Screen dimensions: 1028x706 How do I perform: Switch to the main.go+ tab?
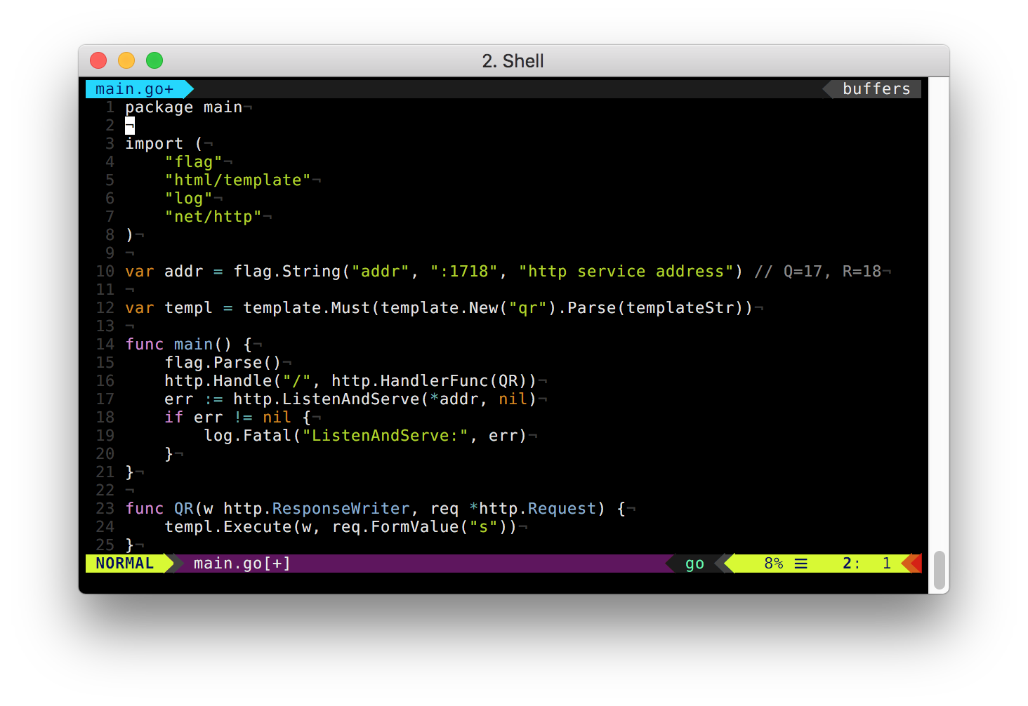click(133, 88)
